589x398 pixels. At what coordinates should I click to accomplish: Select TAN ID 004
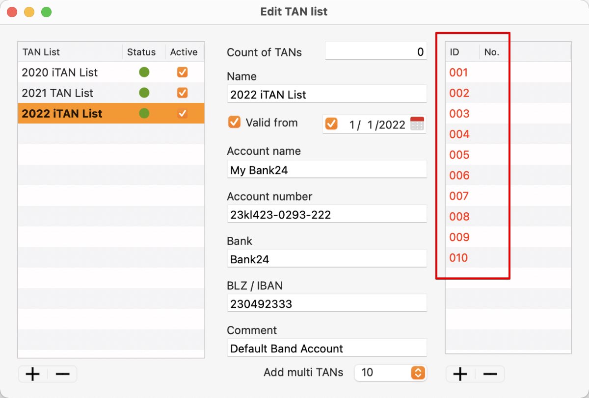click(x=508, y=134)
